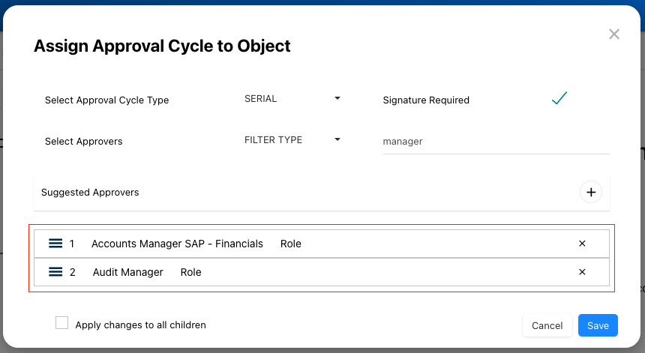Click the Apply changes to all children label

(140, 325)
